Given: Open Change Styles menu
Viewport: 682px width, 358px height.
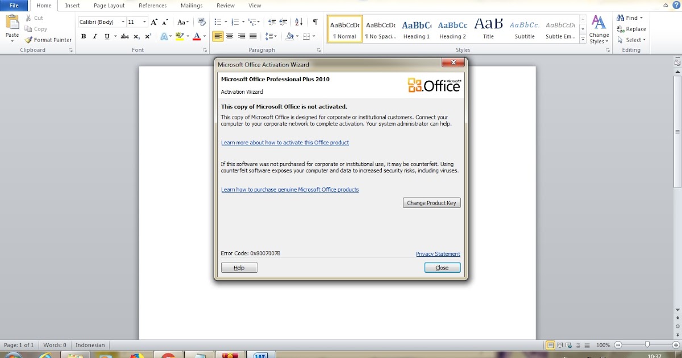Looking at the screenshot, I should click(599, 30).
